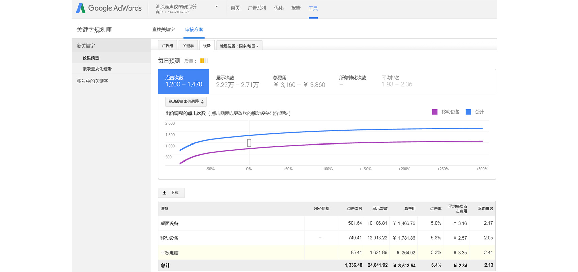This screenshot has height=272, width=578.
Task: Sort by the 展示次数 column header
Action: [x=380, y=209]
